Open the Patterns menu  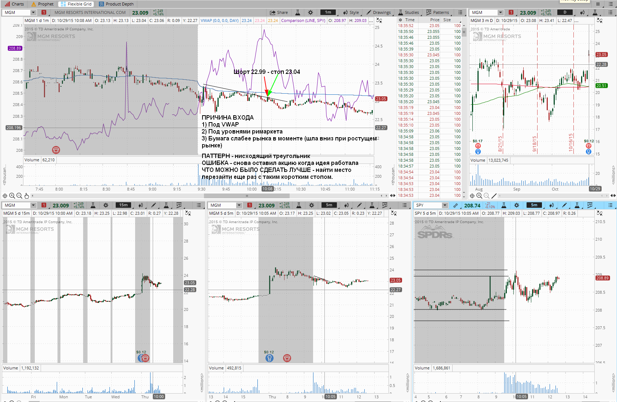pos(438,12)
